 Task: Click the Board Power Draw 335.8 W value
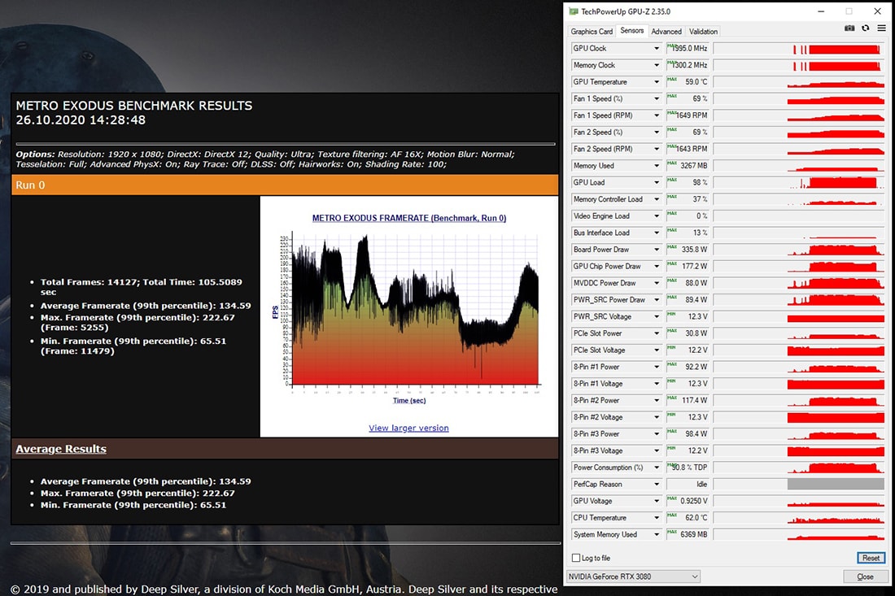click(x=688, y=250)
